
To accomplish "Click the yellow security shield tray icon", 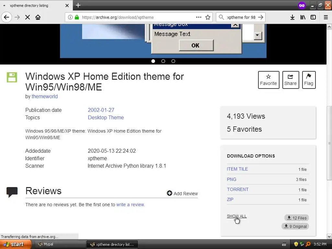I will (x=296, y=244).
